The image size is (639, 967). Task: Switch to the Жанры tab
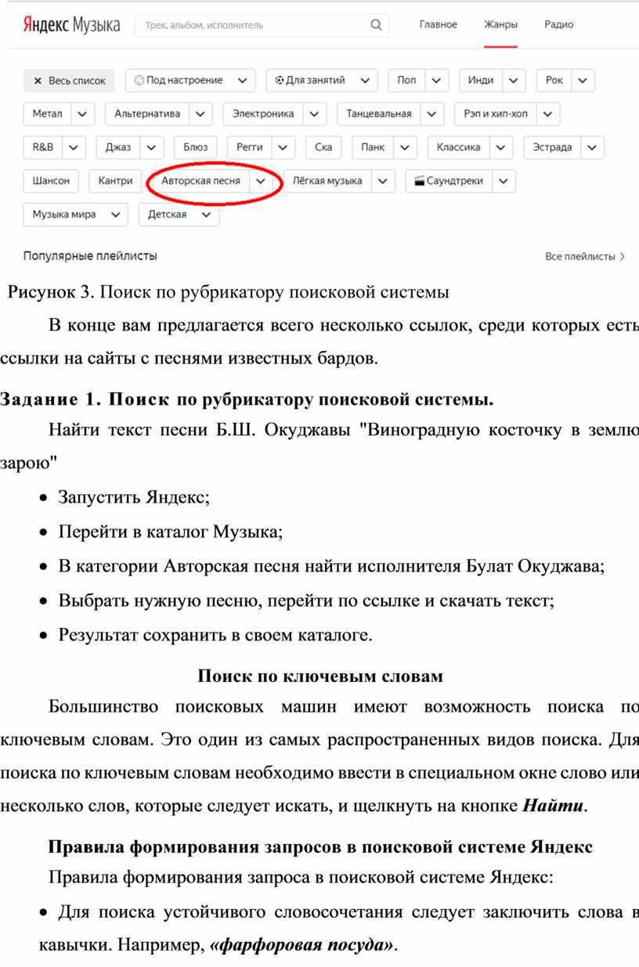click(x=500, y=25)
